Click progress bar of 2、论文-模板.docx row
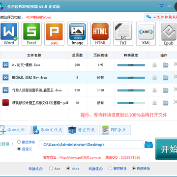The height and width of the screenshot is (177, 177). 131,65
